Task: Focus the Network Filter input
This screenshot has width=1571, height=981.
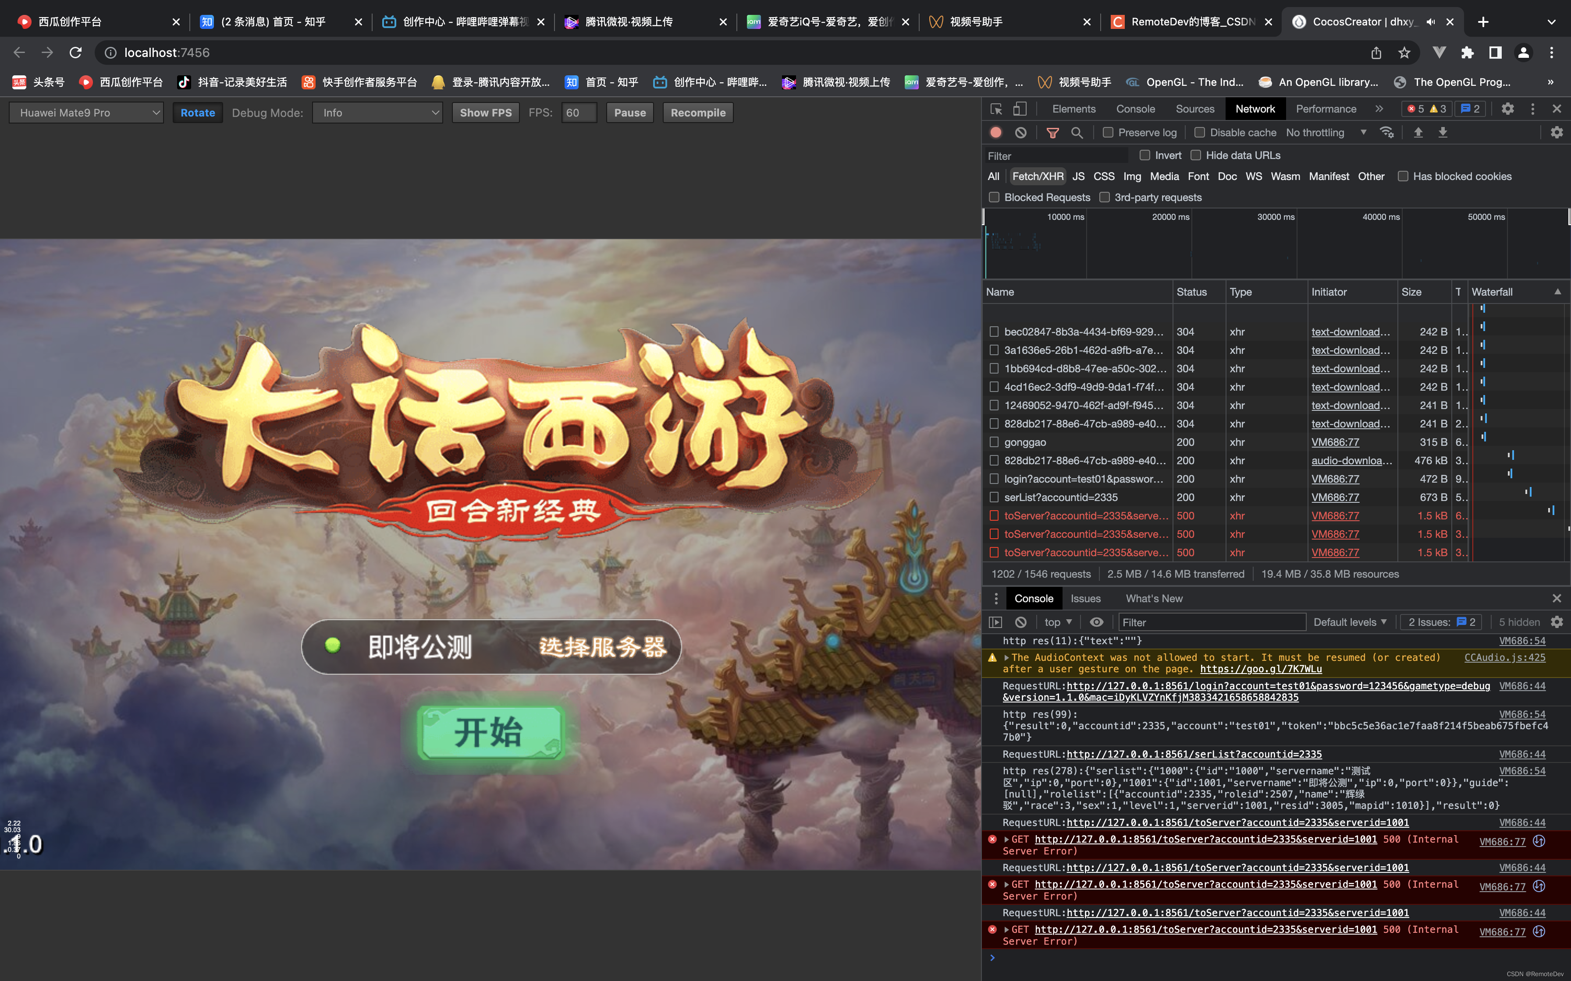Action: [x=1056, y=156]
